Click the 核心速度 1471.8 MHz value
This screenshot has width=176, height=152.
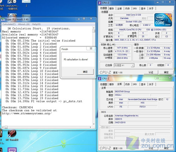(x=122, y=48)
